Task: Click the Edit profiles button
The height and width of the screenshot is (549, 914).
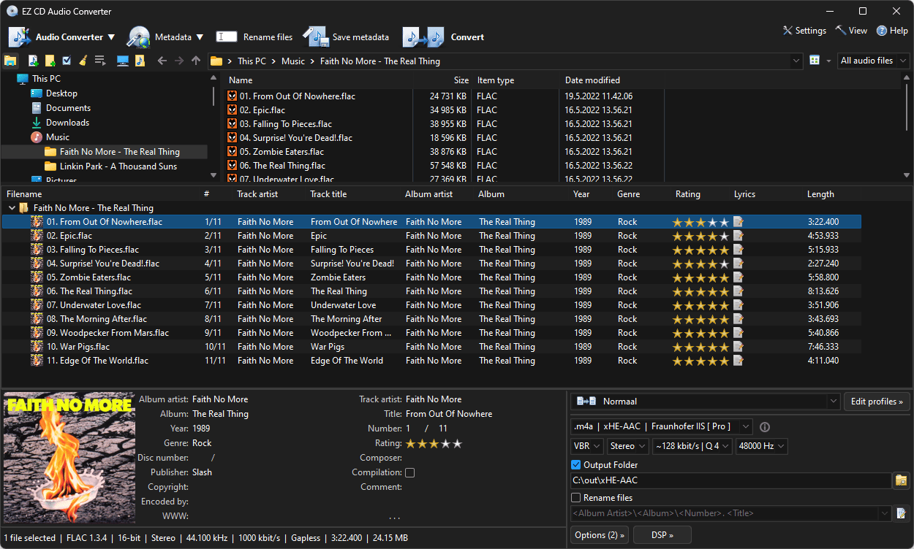Action: coord(877,402)
